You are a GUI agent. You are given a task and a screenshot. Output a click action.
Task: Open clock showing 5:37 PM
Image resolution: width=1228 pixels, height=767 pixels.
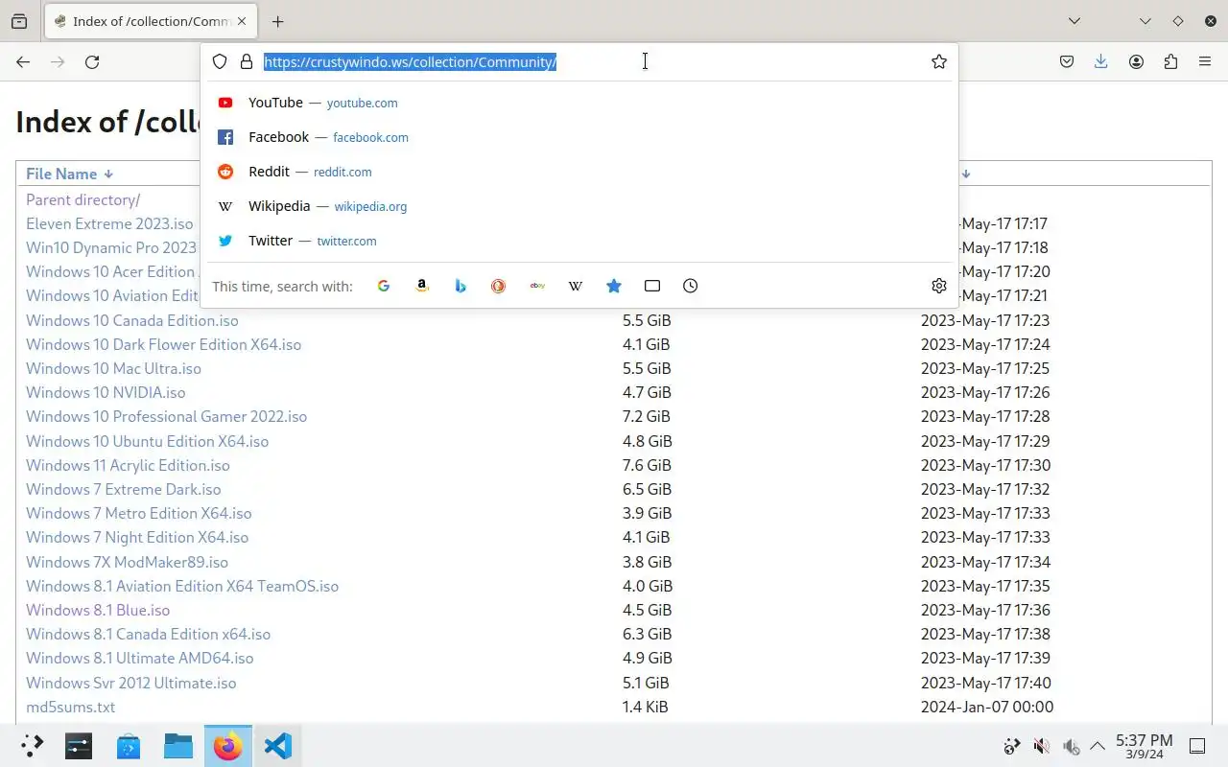pyautogui.click(x=1144, y=746)
